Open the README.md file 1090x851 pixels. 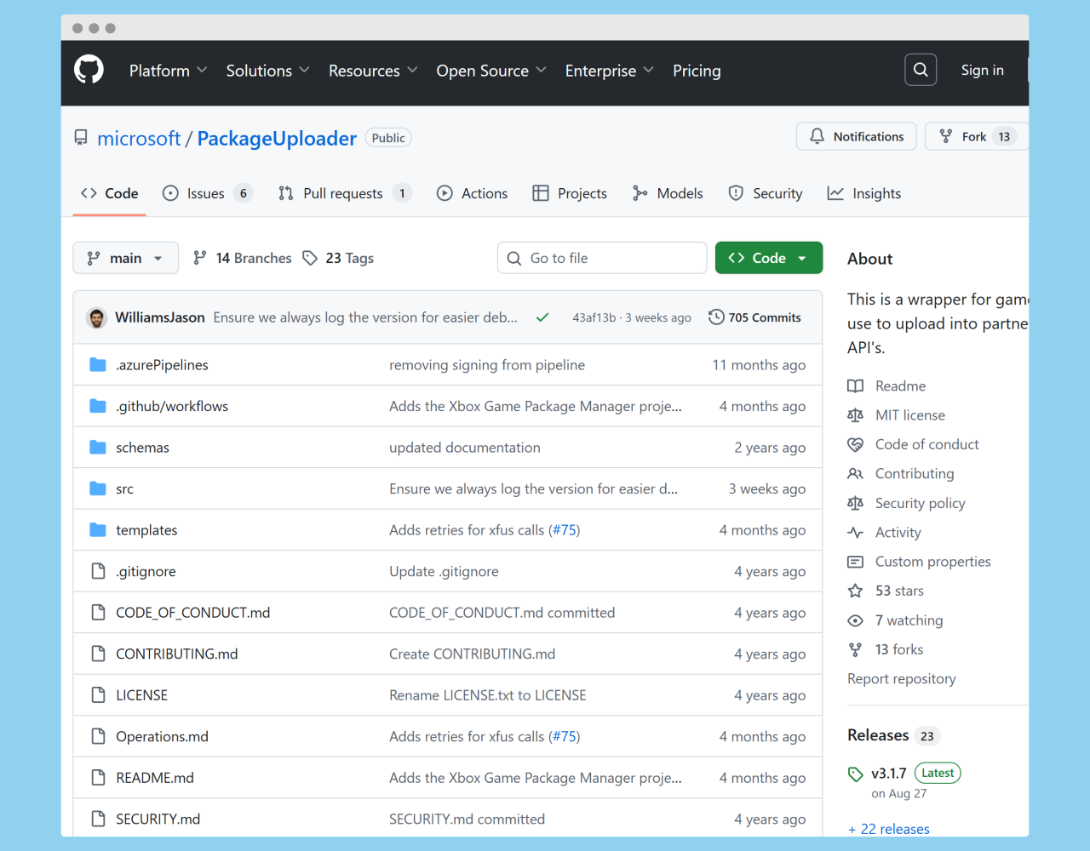155,778
